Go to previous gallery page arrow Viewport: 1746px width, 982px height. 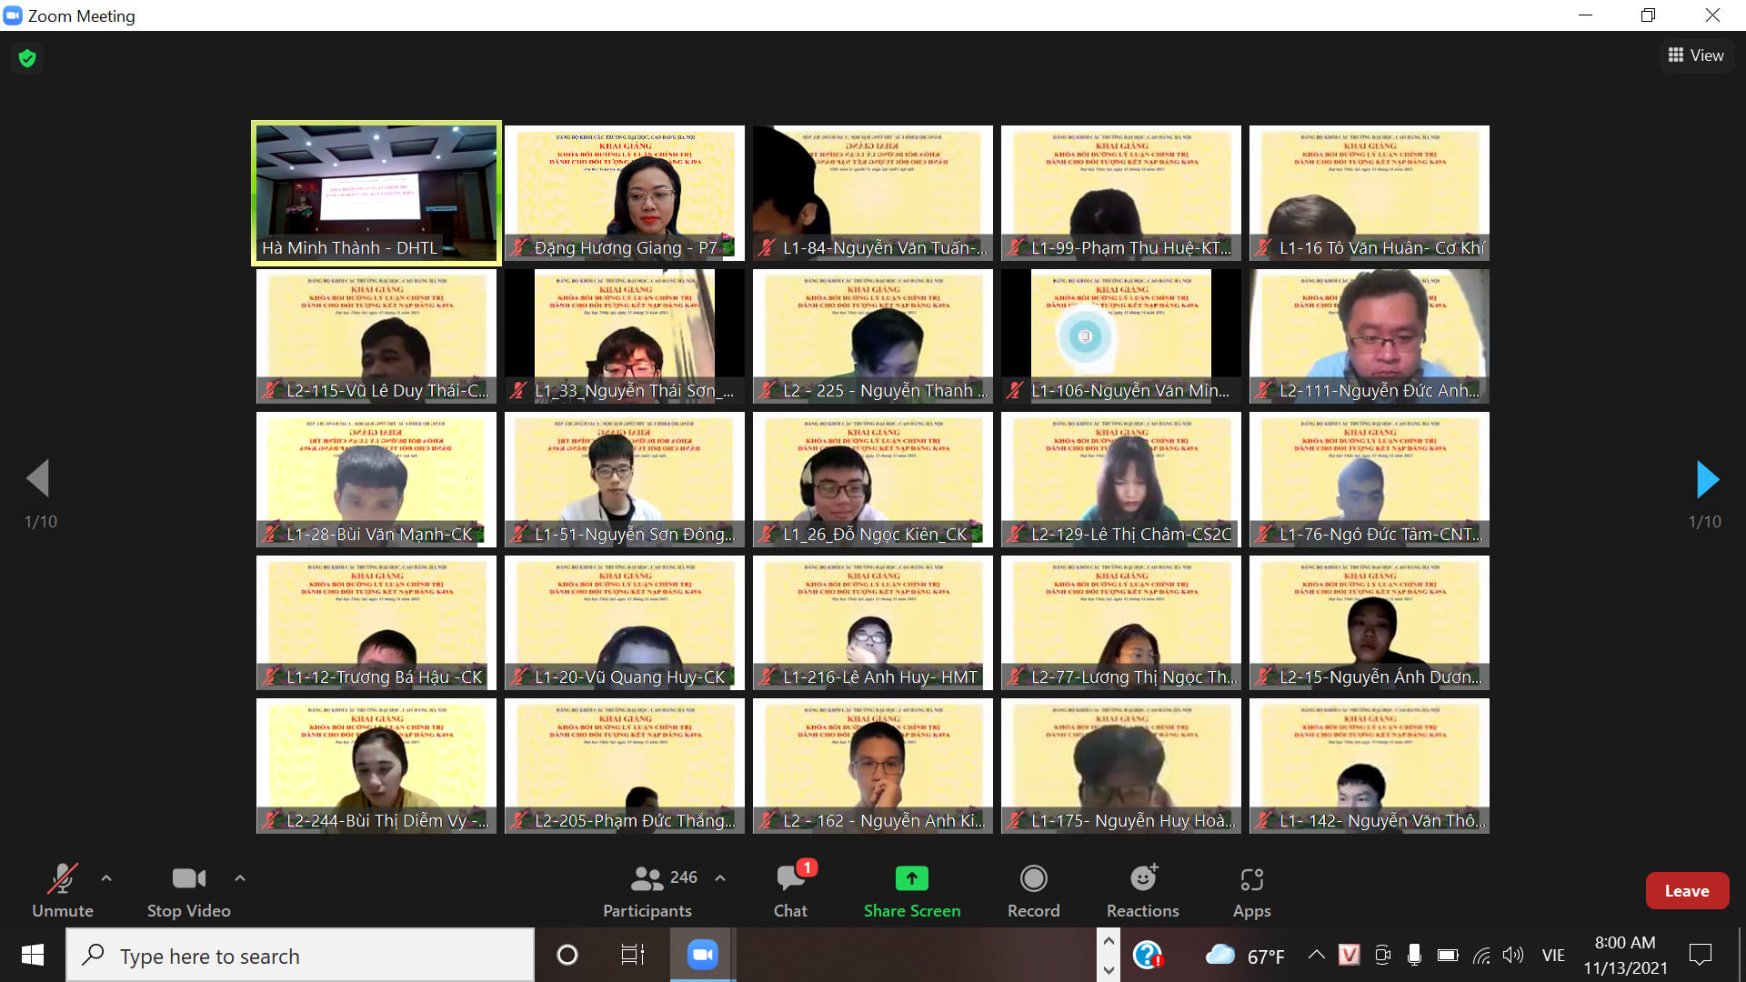(x=38, y=478)
